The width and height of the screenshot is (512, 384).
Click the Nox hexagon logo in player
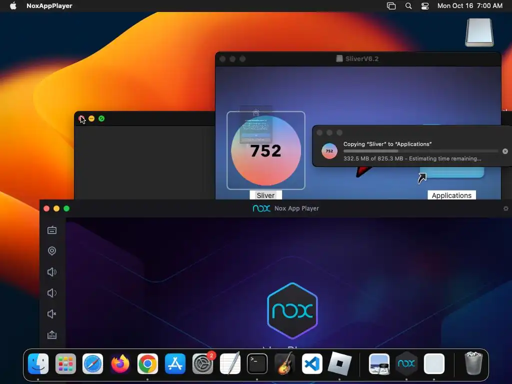[292, 310]
